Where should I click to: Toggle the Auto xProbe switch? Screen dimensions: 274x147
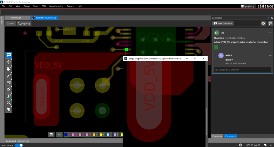click(x=19, y=145)
